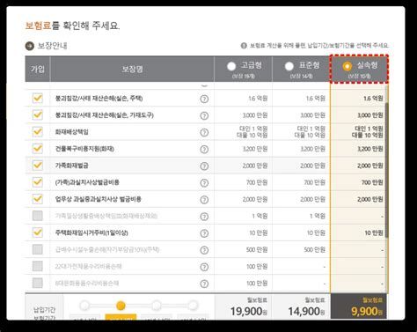This screenshot has width=417, height=332.
Task: Uncheck the 가족화재벌금 coverage
Action: point(38,166)
